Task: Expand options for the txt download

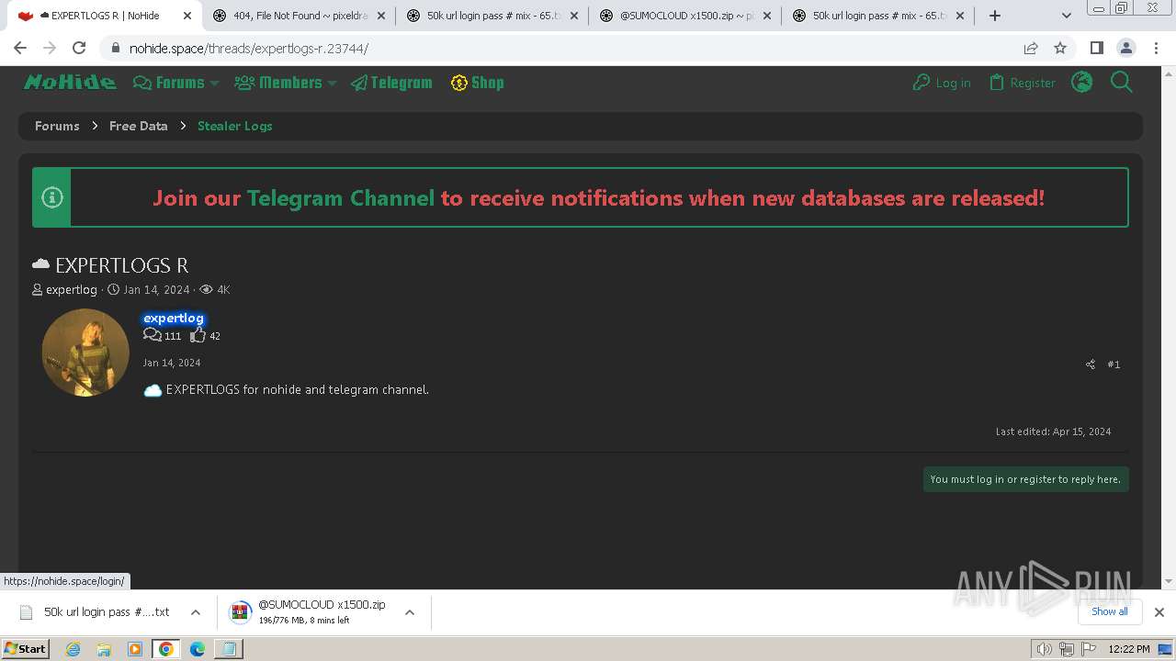Action: (196, 612)
